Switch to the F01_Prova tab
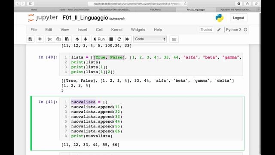The width and height of the screenshot is (275, 155). [x=156, y=9]
